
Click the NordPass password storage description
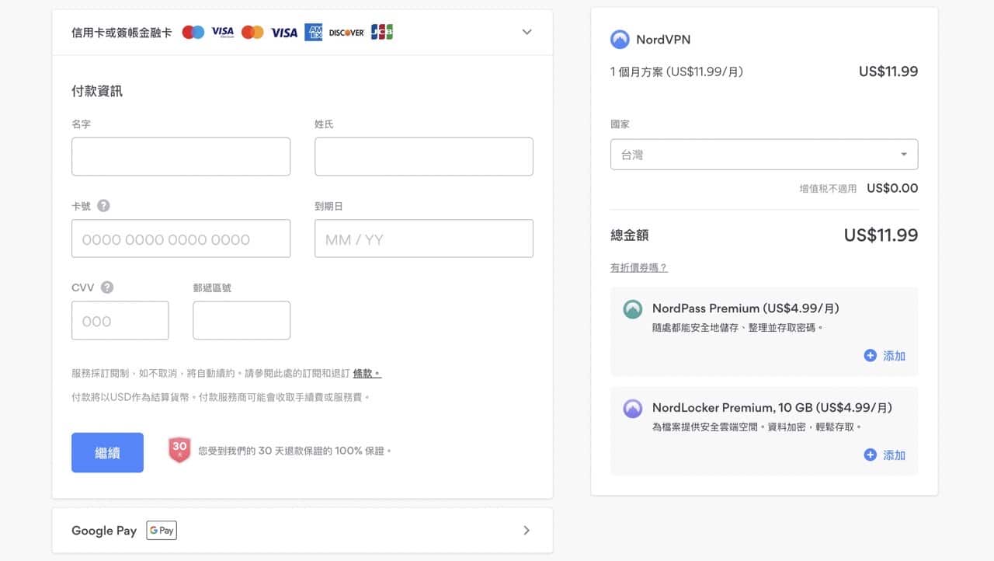click(x=738, y=328)
